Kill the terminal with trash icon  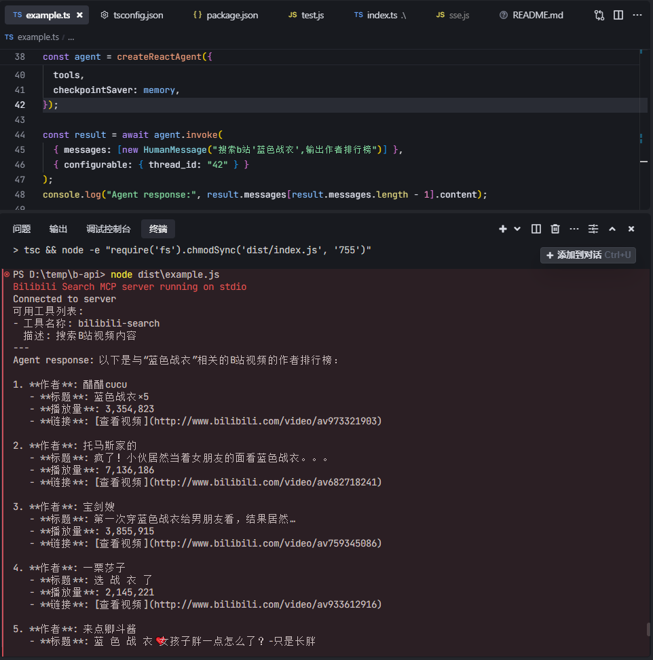[555, 229]
